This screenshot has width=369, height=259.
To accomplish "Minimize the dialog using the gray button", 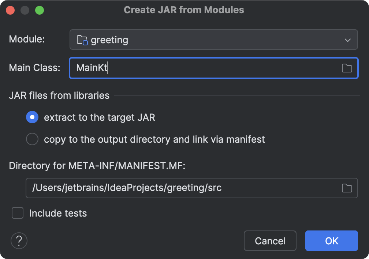I will [x=25, y=10].
